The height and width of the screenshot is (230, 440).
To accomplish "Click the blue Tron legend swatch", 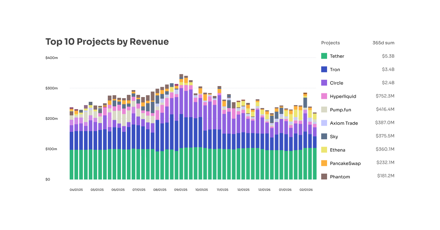I will coord(324,70).
